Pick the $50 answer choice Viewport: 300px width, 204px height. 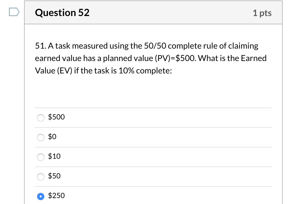(x=40, y=177)
